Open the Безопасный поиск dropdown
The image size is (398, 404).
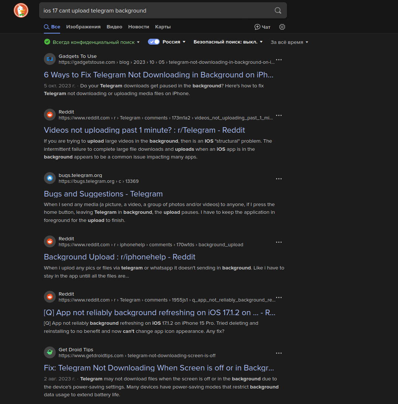pyautogui.click(x=228, y=42)
